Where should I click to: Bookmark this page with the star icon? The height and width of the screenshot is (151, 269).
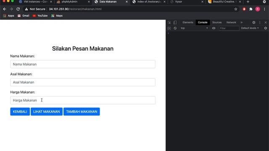tap(236, 9)
